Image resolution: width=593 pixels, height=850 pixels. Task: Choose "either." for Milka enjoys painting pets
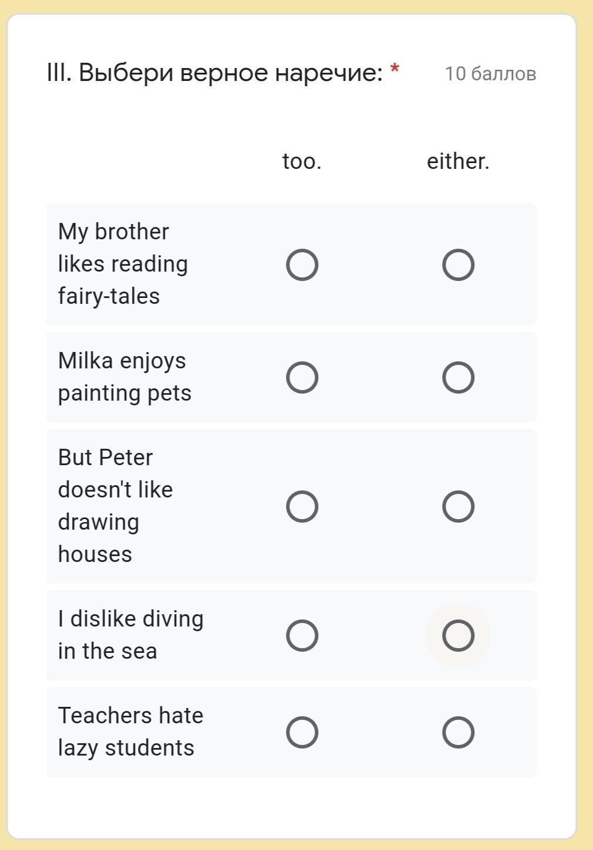click(x=458, y=377)
